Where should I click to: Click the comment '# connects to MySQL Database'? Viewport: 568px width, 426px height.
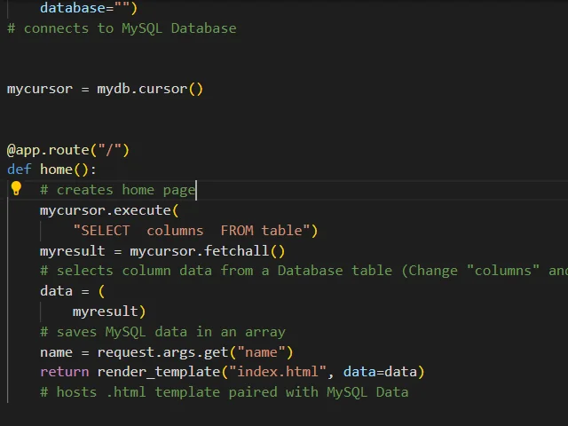click(122, 28)
